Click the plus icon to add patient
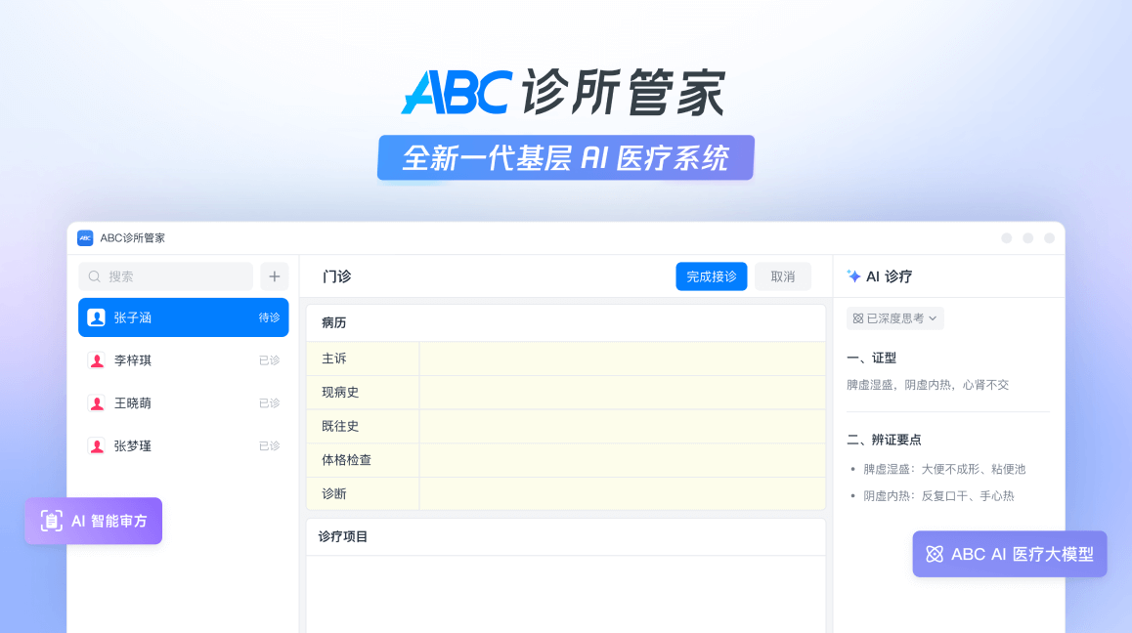1132x633 pixels. pos(275,276)
